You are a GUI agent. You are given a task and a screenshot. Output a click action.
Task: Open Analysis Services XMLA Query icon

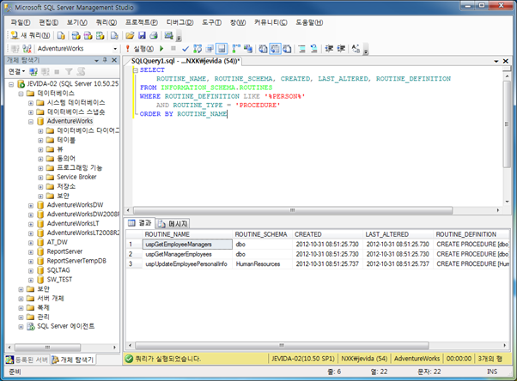coord(100,35)
